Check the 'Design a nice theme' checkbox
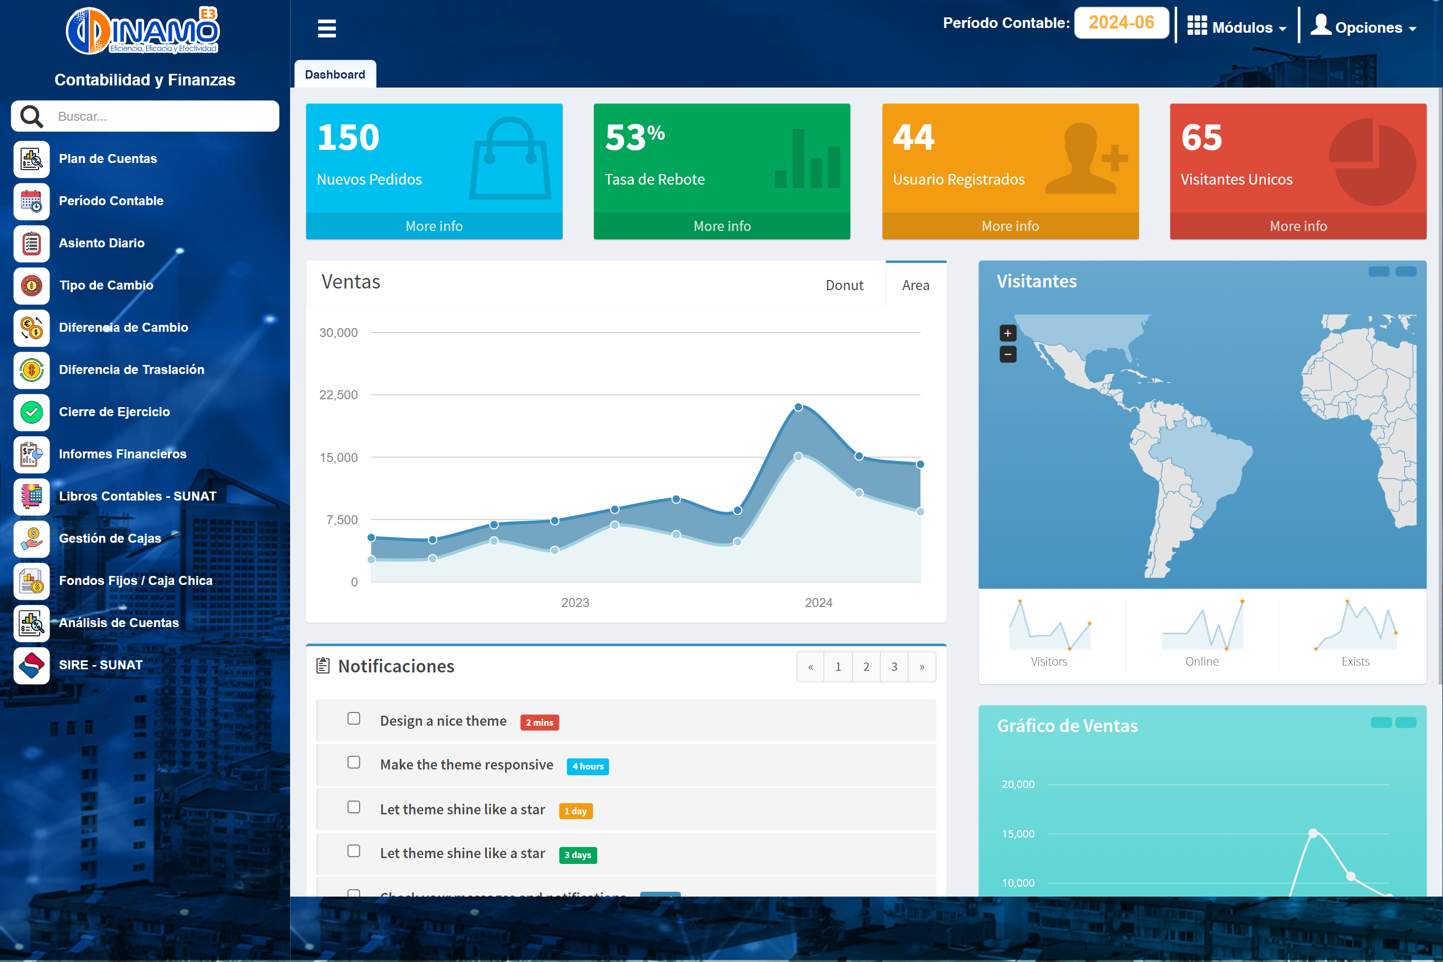Image resolution: width=1443 pixels, height=962 pixels. (353, 718)
